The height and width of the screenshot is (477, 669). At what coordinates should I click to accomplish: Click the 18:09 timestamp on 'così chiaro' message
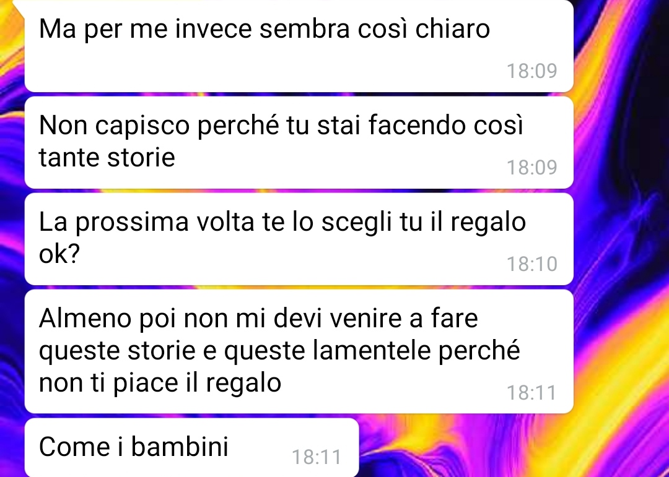(531, 71)
